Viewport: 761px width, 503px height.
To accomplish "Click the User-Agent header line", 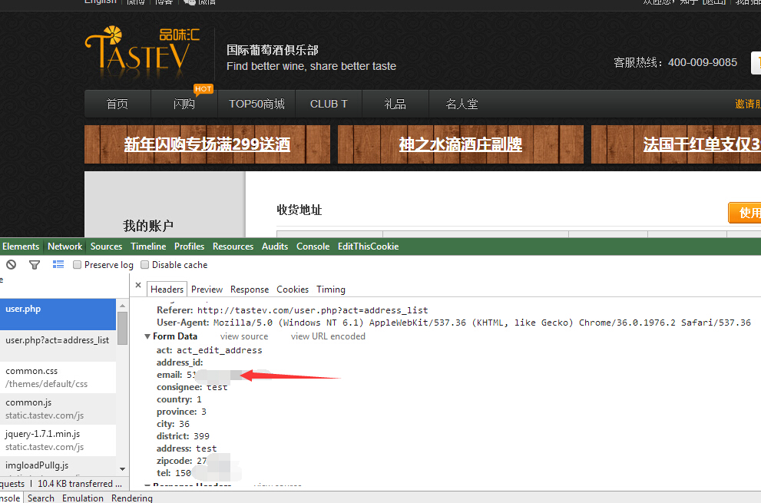I will click(x=454, y=323).
